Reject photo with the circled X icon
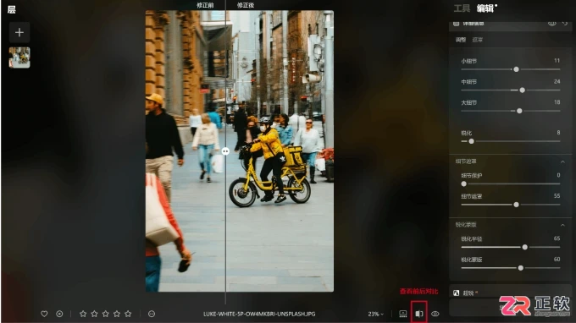576x323 pixels. (59, 314)
